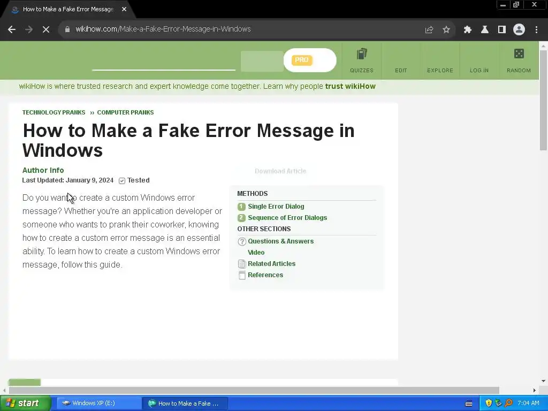Image resolution: width=548 pixels, height=411 pixels.
Task: Open the Chrome Labs flask icon
Action: (485, 30)
